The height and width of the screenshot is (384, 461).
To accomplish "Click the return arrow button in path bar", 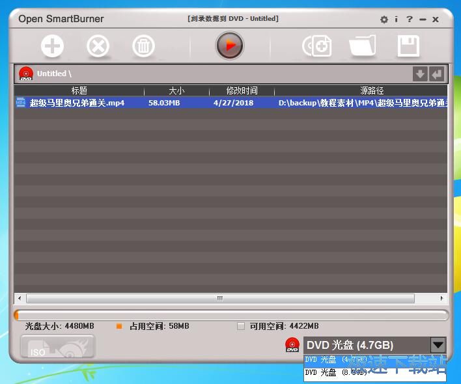I will 436,74.
